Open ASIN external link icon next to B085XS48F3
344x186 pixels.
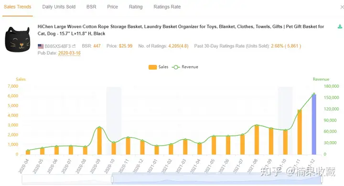point(74,46)
